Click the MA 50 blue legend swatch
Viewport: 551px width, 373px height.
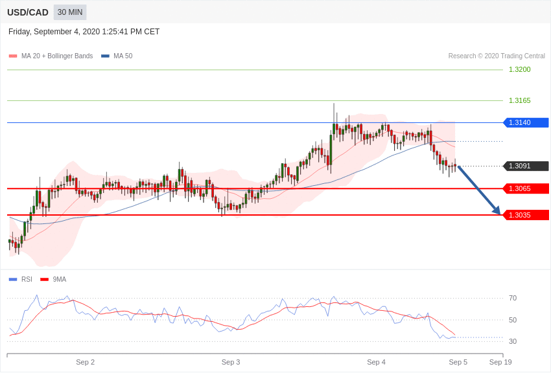click(x=105, y=56)
